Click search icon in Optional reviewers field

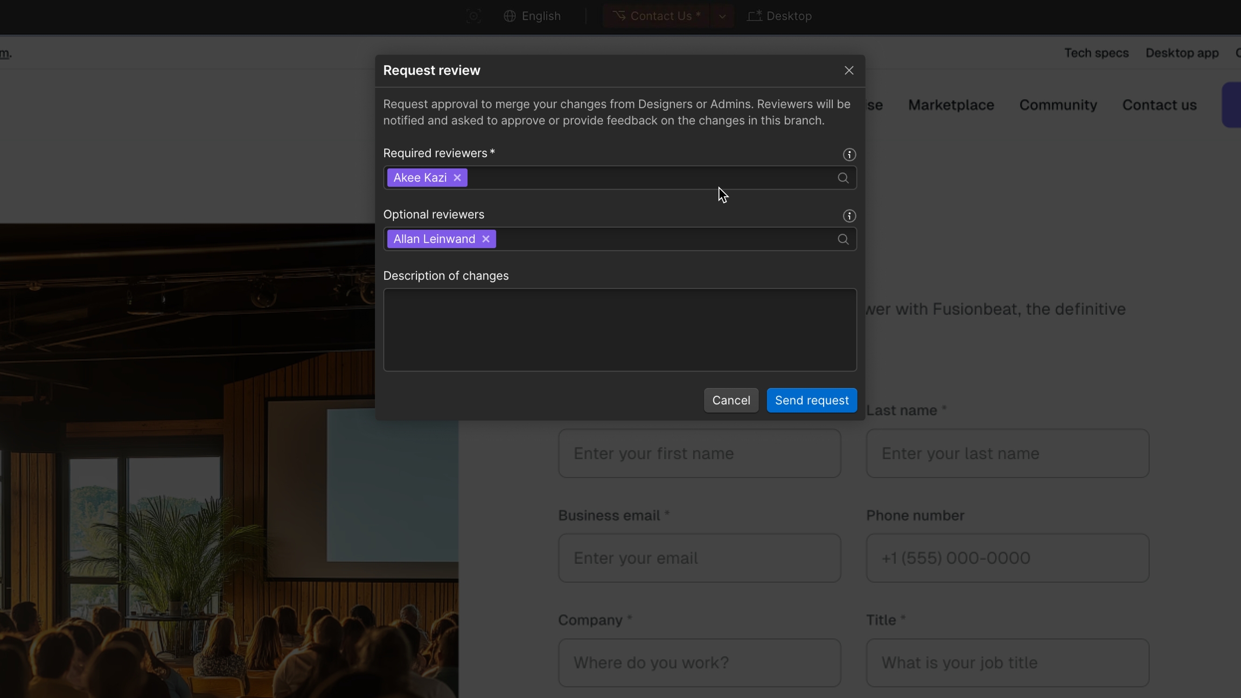tap(843, 239)
